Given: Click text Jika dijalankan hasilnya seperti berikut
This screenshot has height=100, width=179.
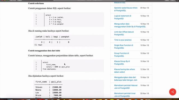Looking at the screenshot, I should tap(46, 76).
